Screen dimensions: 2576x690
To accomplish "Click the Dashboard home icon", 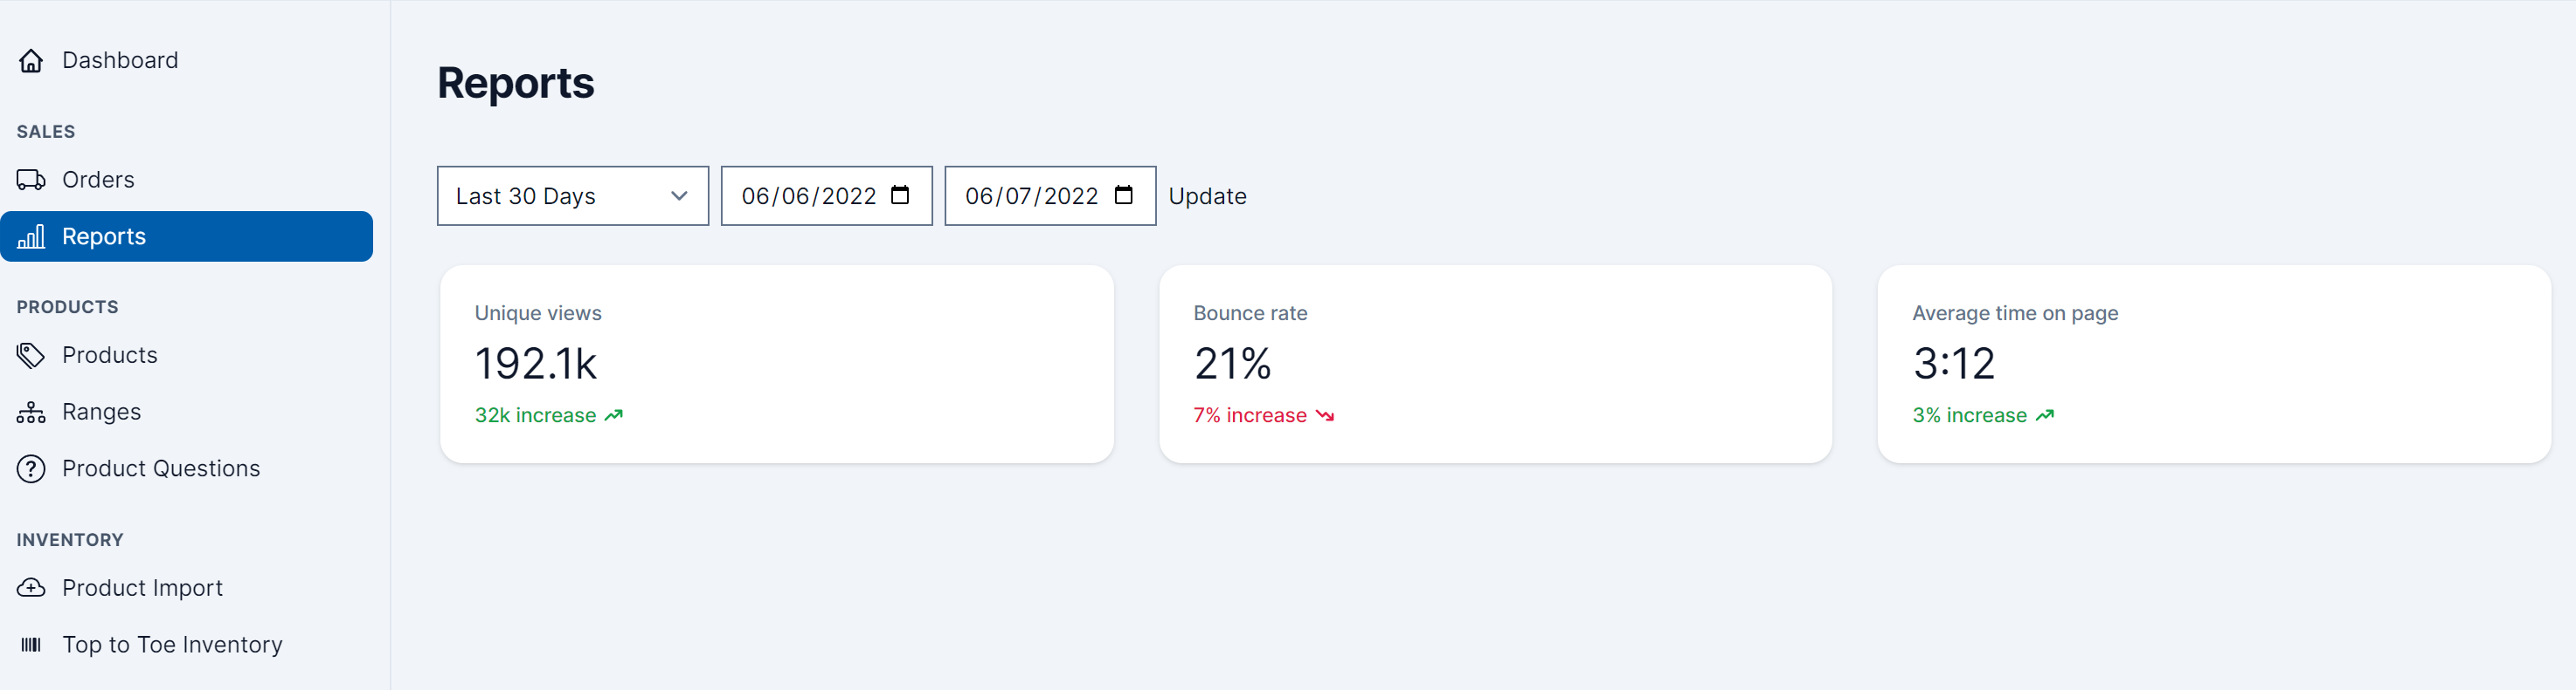I will 31,60.
